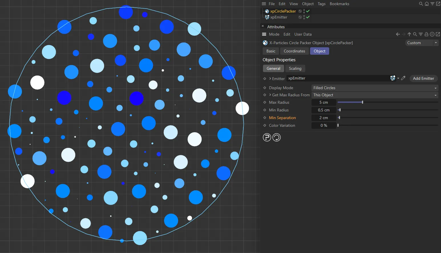
Task: Use the eyedropper picker next to the Emitter field
Action: pos(403,78)
